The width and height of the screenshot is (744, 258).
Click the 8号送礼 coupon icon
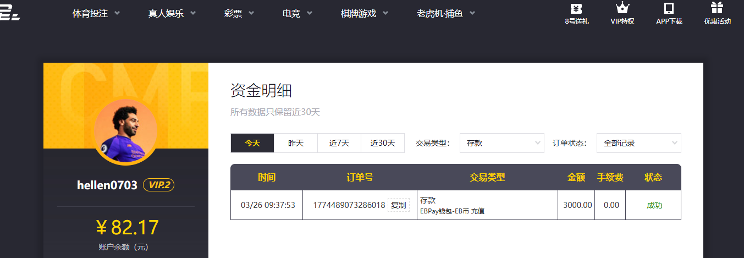(x=576, y=9)
